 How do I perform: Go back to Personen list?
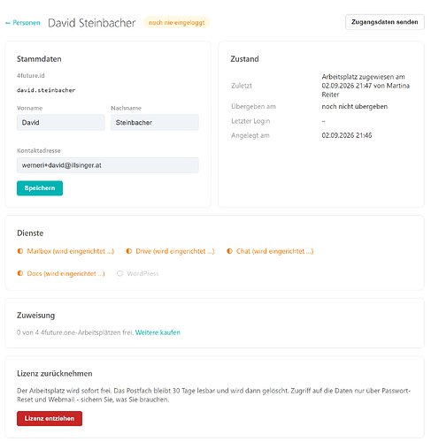coord(27,23)
